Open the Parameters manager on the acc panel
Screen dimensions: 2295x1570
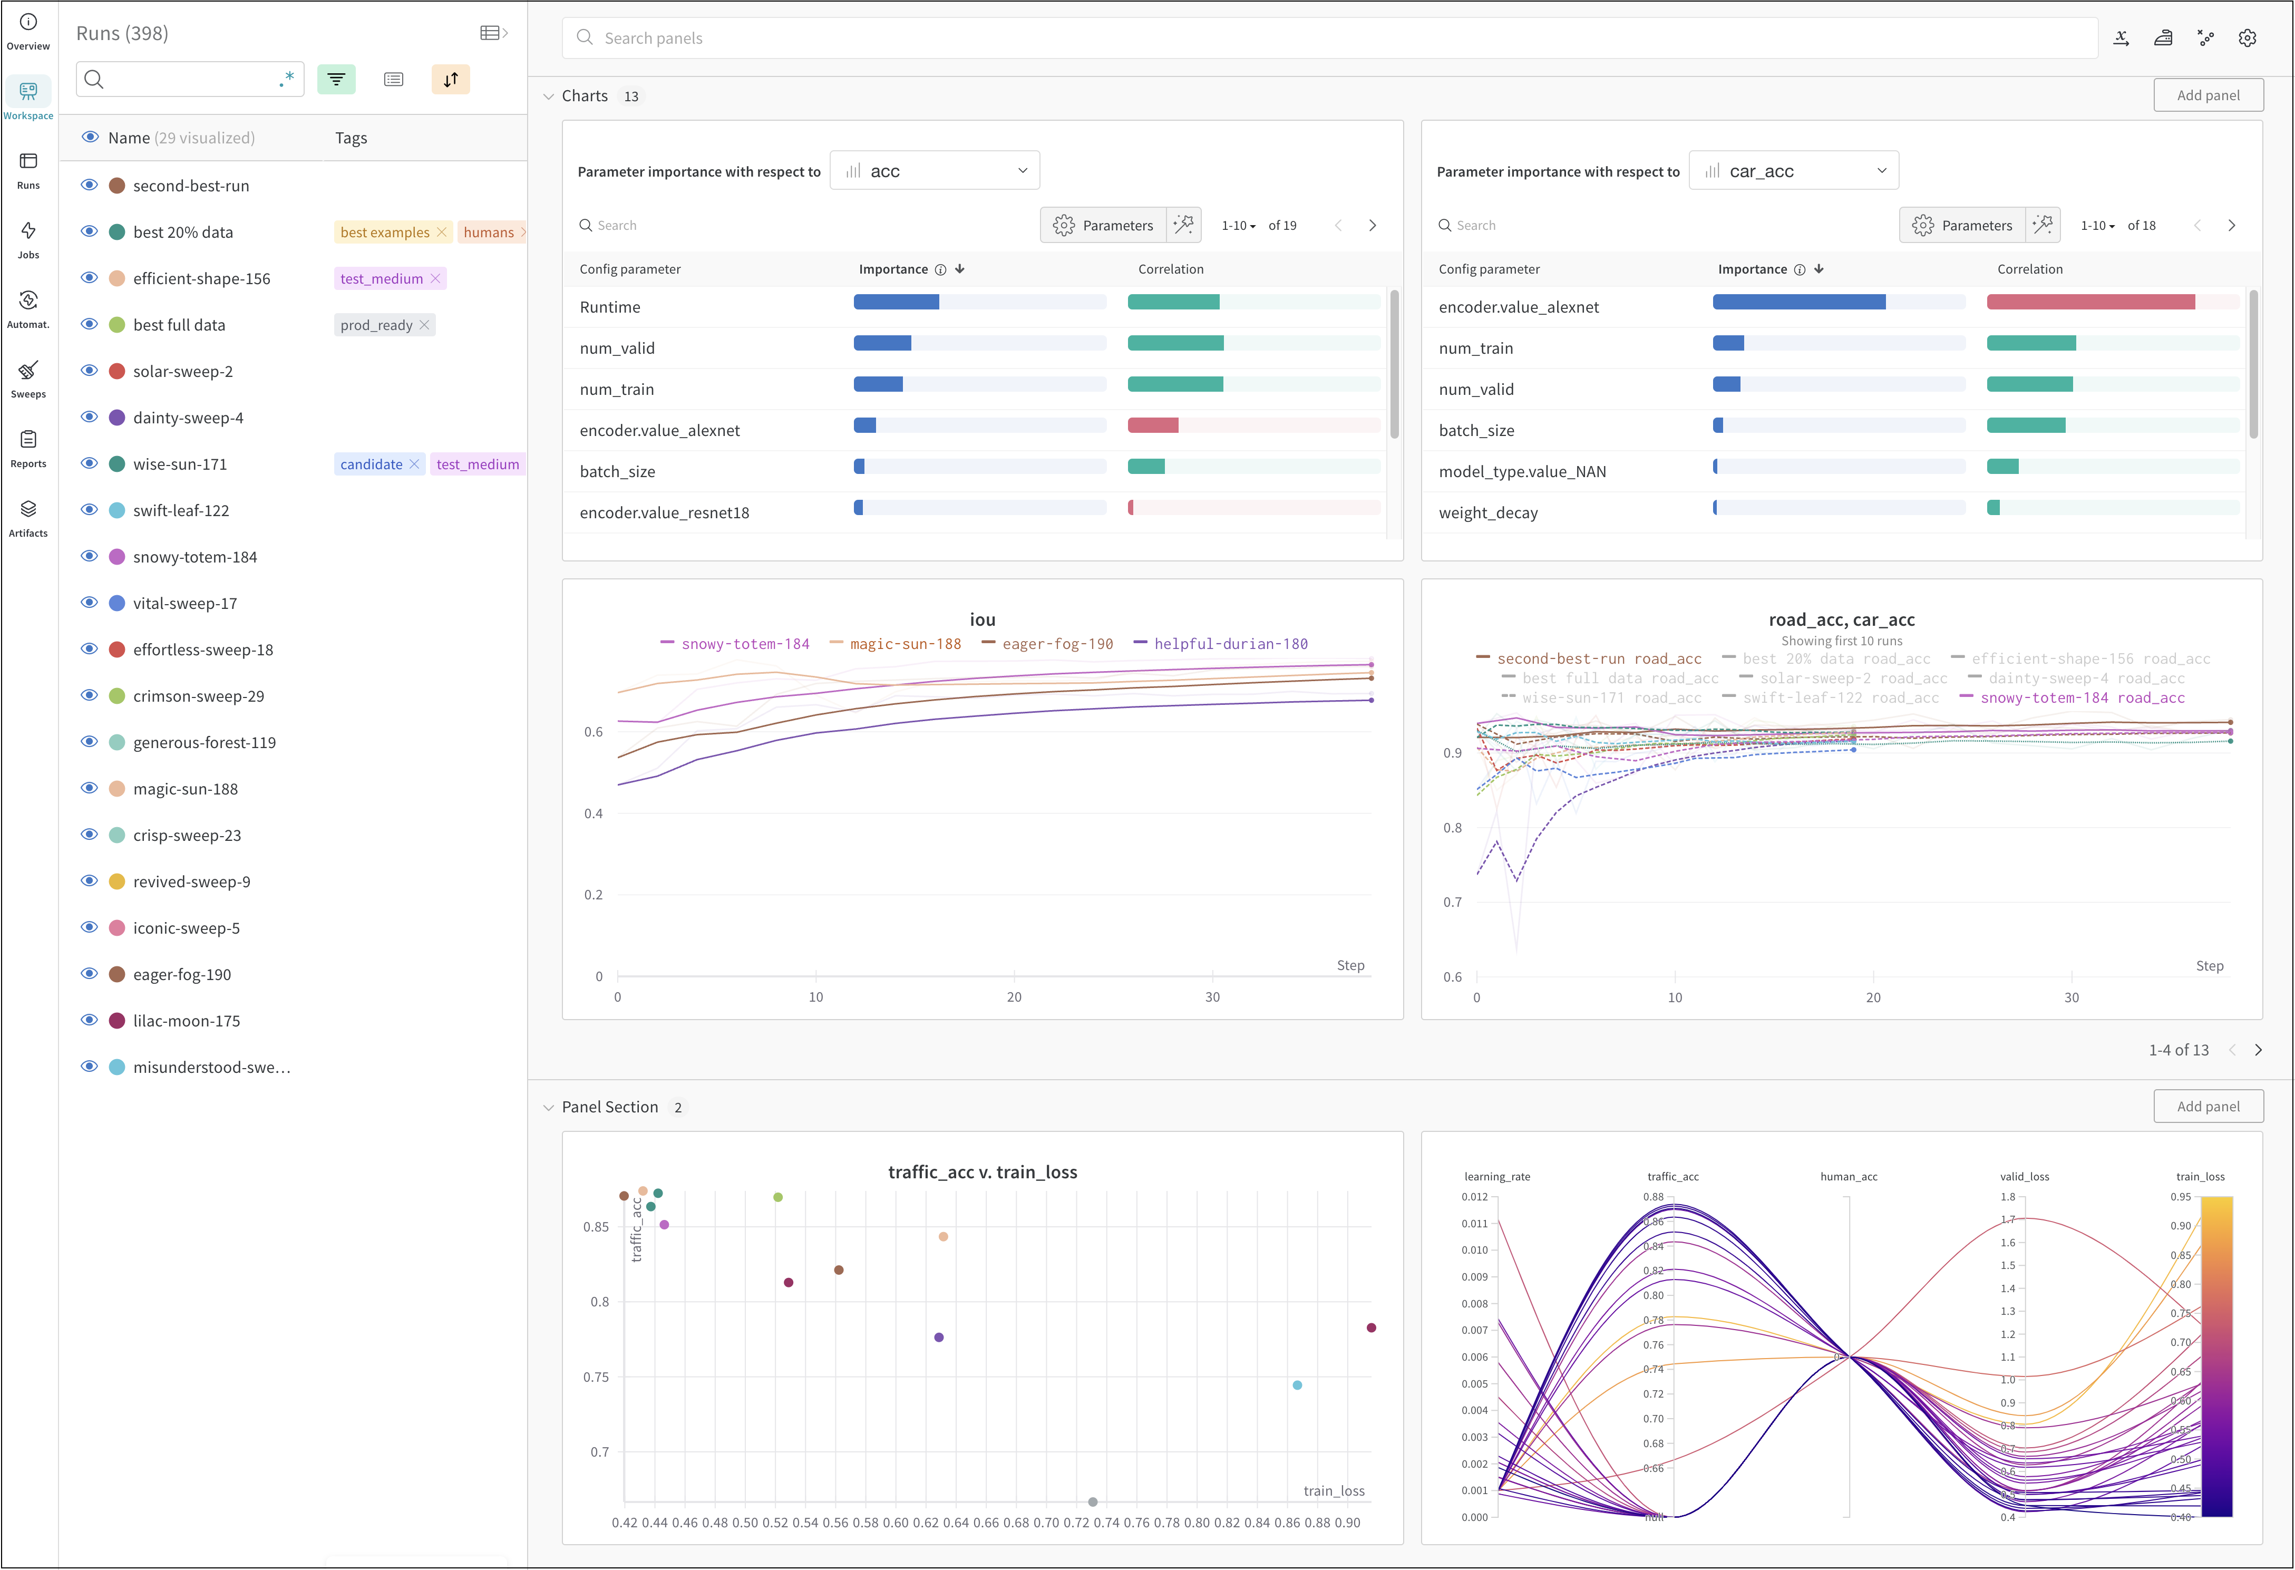(1103, 224)
